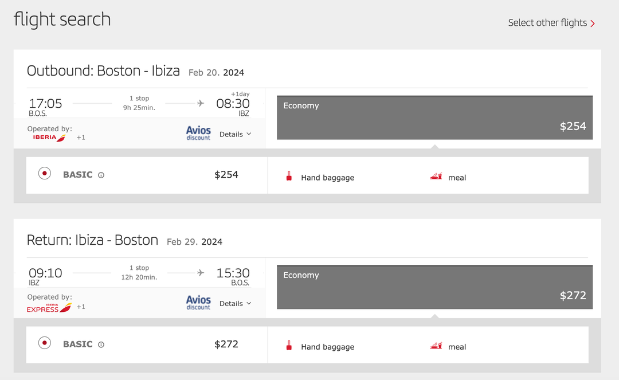Select the BASIC fare radio button for return flight

point(44,344)
